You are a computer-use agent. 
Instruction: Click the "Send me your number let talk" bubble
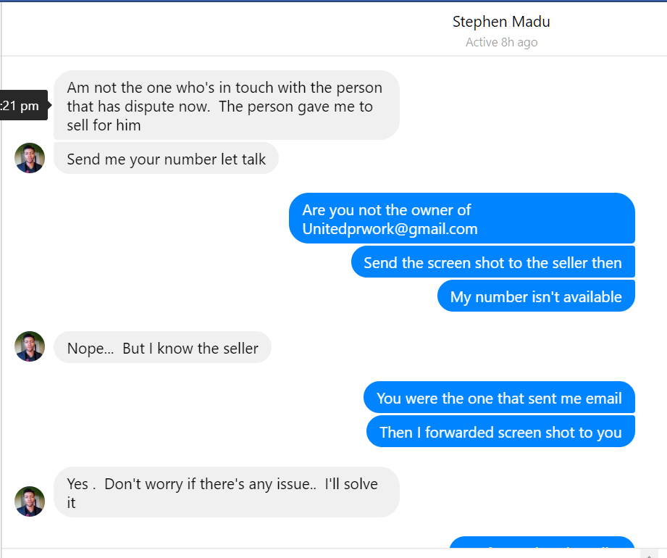pyautogui.click(x=166, y=159)
